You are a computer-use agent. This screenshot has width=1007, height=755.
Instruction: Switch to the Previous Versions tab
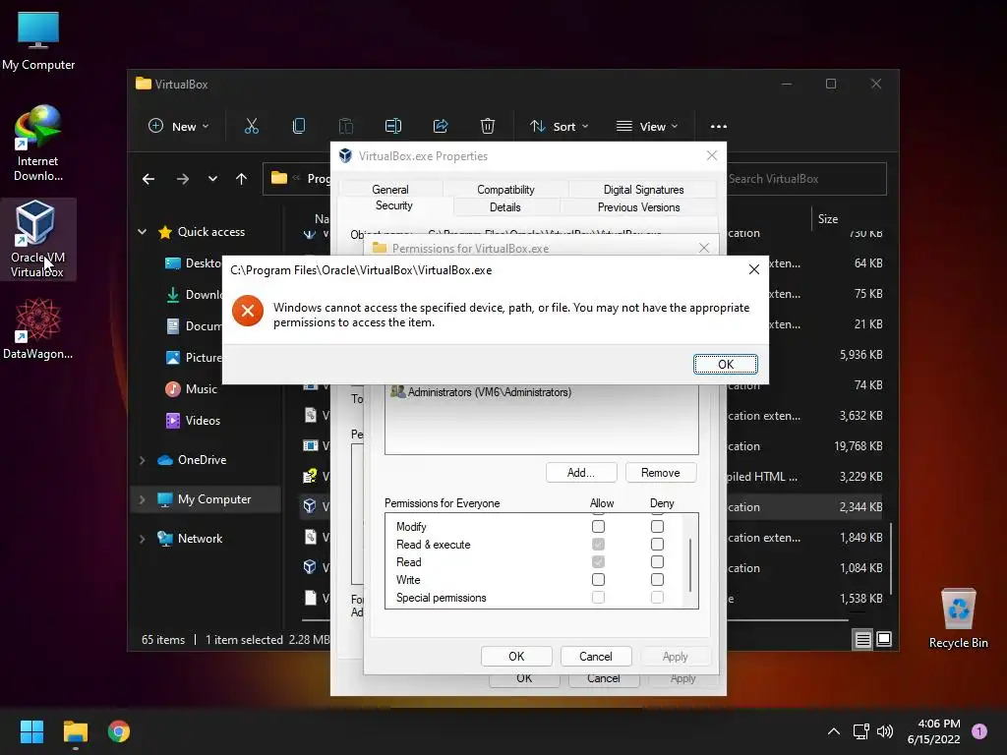click(x=638, y=207)
